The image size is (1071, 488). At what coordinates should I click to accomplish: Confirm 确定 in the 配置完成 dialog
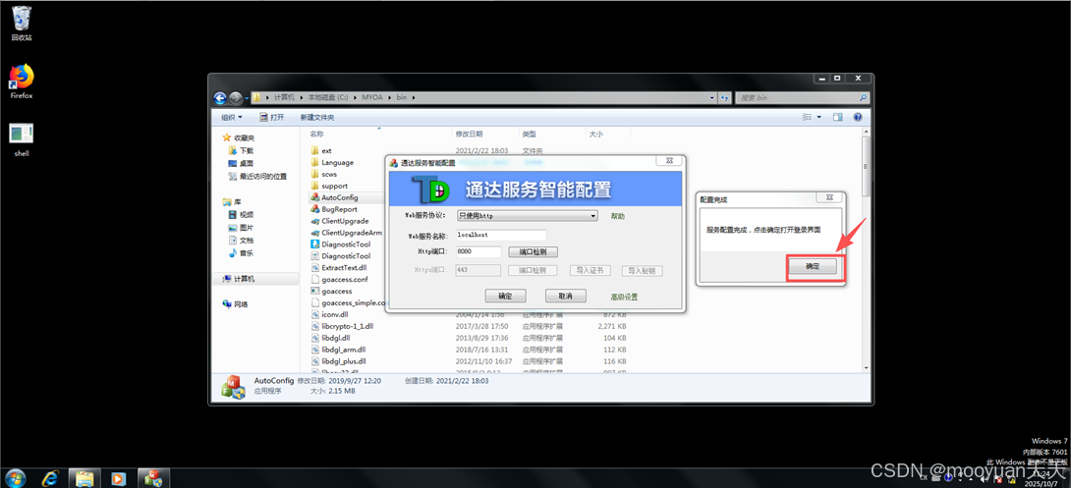[813, 267]
